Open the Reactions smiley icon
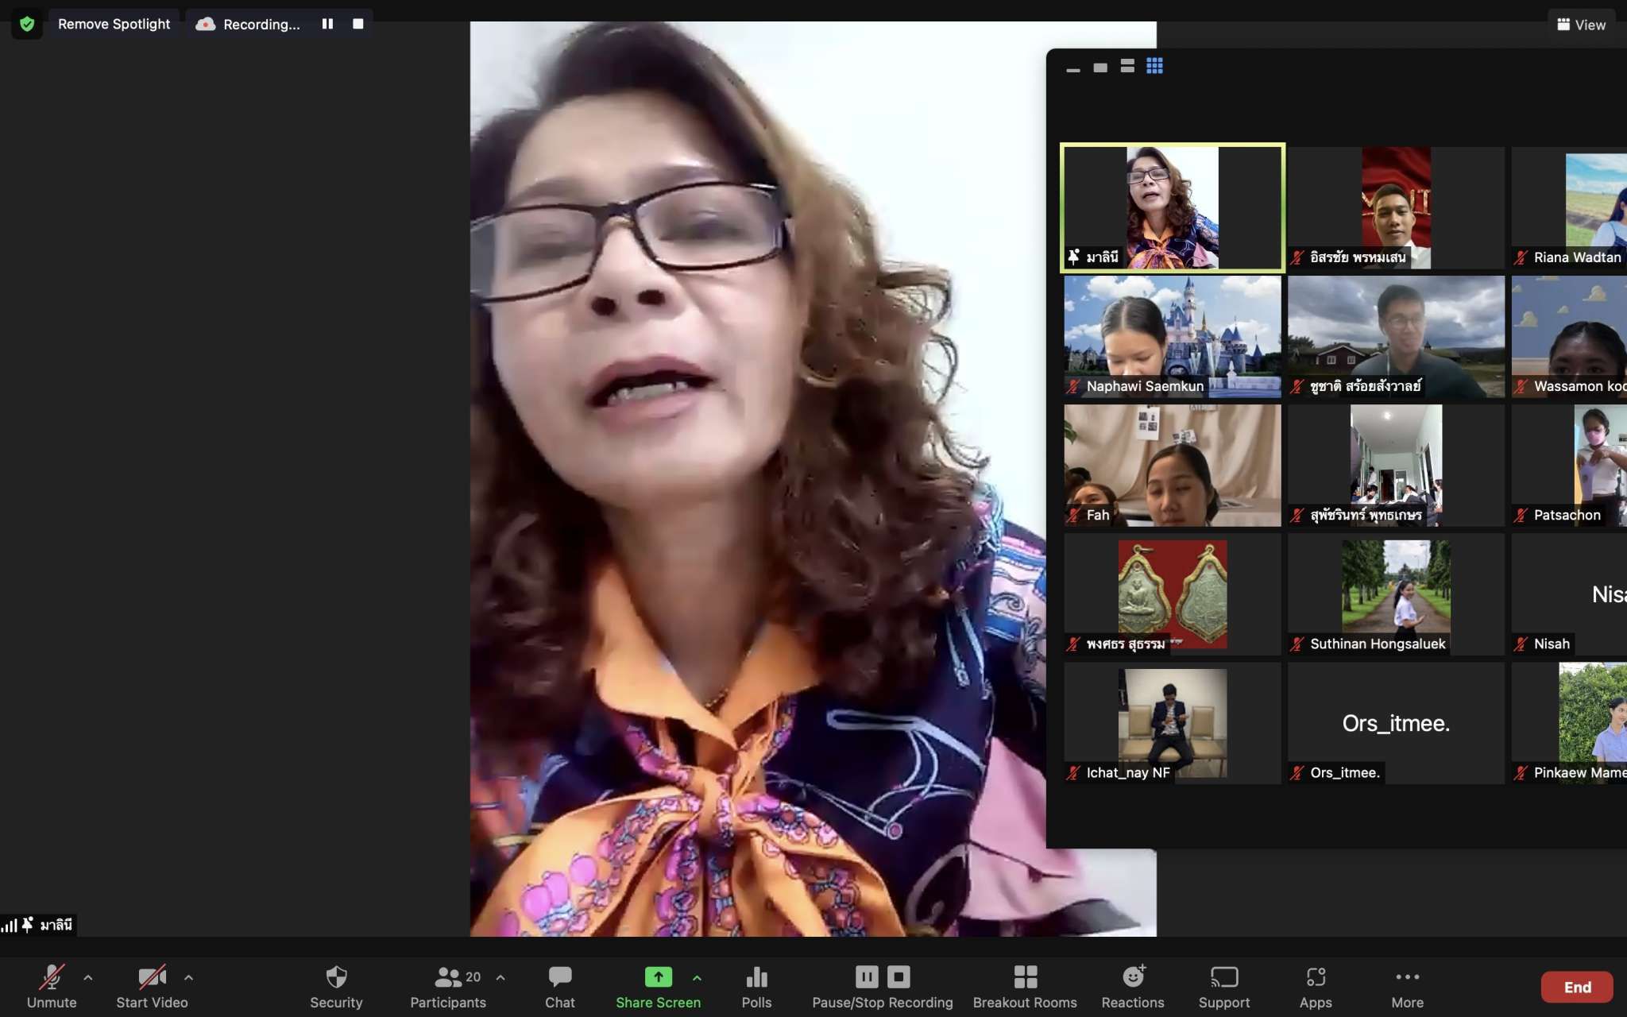1627x1017 pixels. tap(1133, 977)
